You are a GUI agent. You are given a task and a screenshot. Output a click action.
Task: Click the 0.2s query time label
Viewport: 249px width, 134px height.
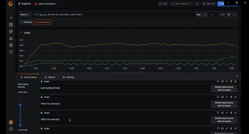pyautogui.click(x=222, y=15)
